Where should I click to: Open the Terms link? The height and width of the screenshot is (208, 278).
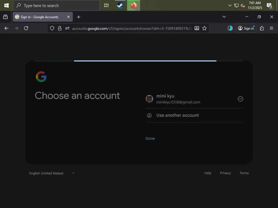244,173
